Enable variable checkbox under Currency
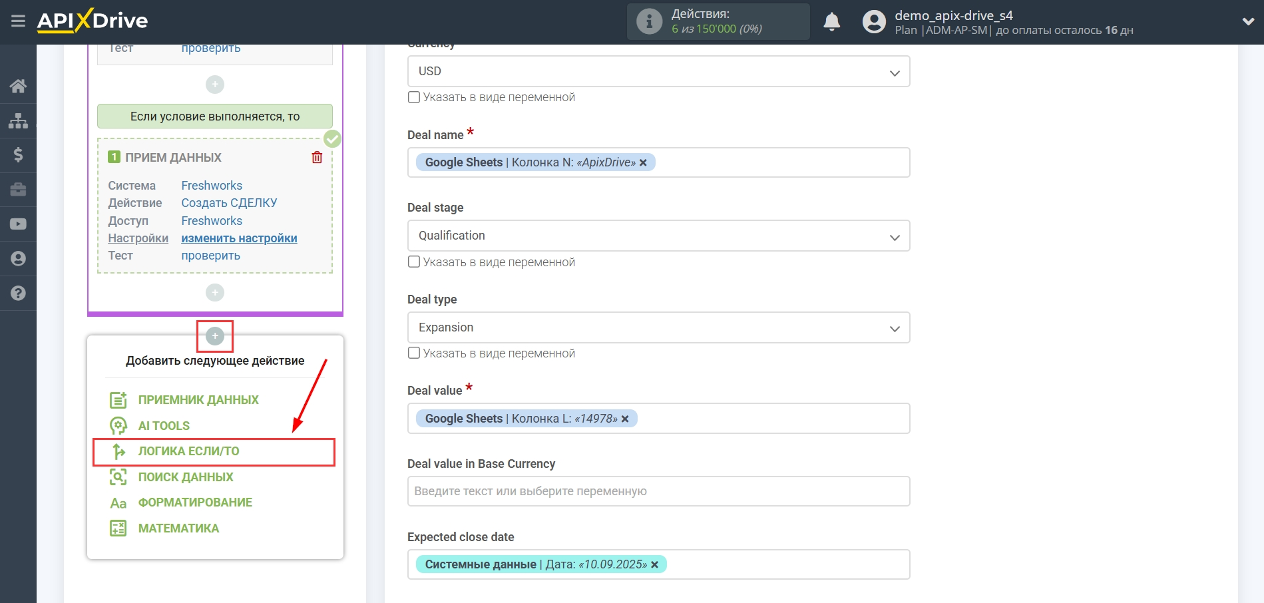This screenshot has height=603, width=1264. [414, 97]
